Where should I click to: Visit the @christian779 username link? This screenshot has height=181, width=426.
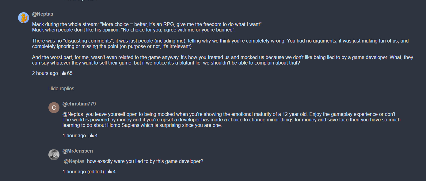point(79,104)
